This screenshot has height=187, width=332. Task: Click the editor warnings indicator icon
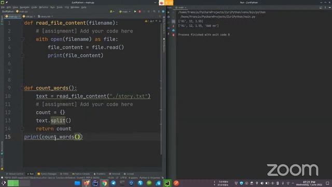[147, 21]
